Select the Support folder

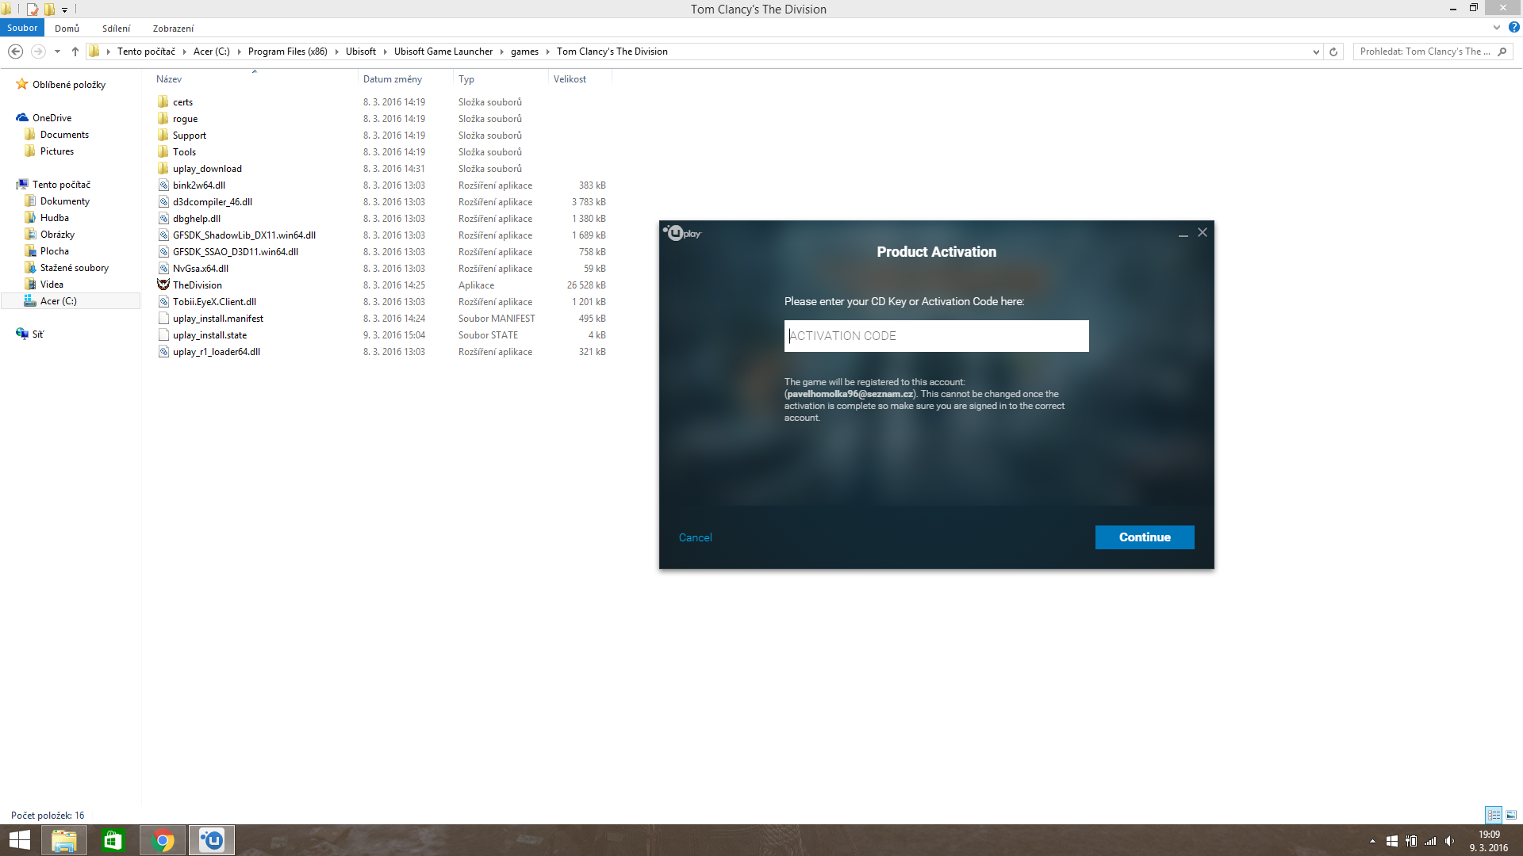point(189,136)
